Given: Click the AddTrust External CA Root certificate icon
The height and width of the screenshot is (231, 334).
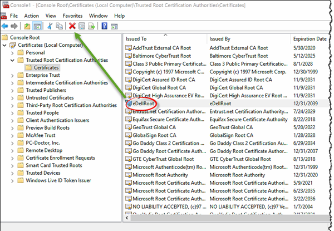Looking at the screenshot, I should tap(129, 48).
